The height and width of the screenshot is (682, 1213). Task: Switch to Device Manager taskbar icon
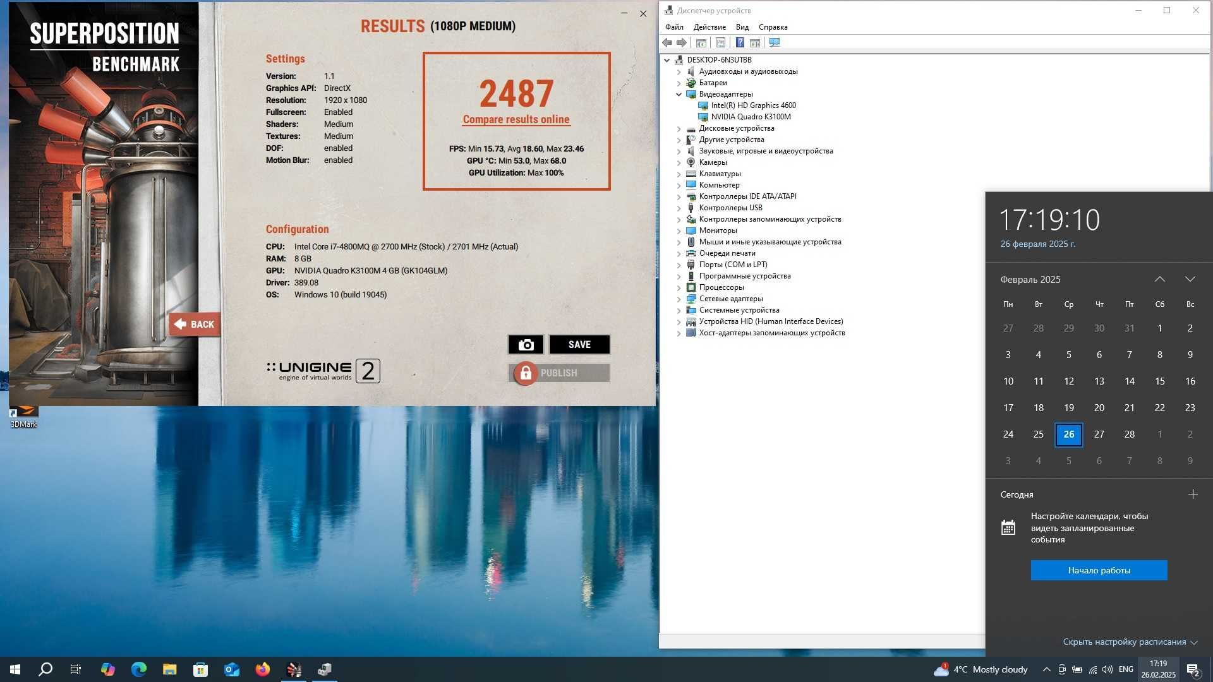pyautogui.click(x=325, y=669)
